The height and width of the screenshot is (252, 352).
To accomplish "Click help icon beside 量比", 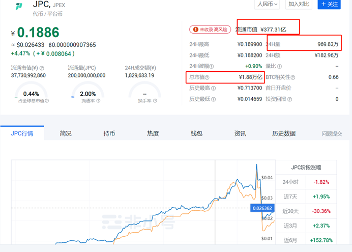I will [279, 67].
